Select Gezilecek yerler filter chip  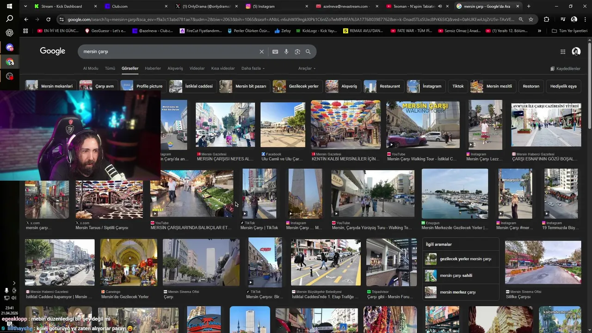point(297,86)
